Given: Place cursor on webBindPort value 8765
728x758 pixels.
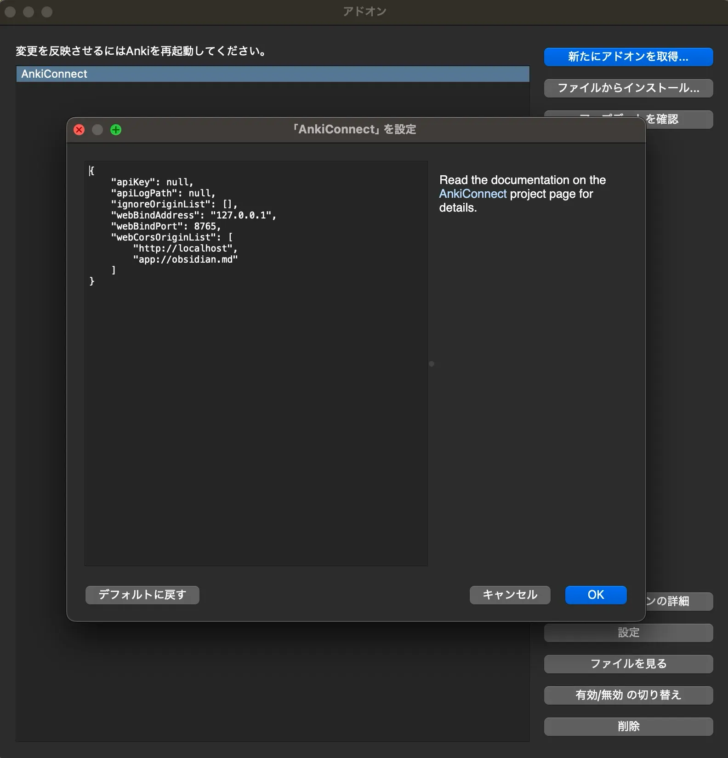Looking at the screenshot, I should 205,226.
